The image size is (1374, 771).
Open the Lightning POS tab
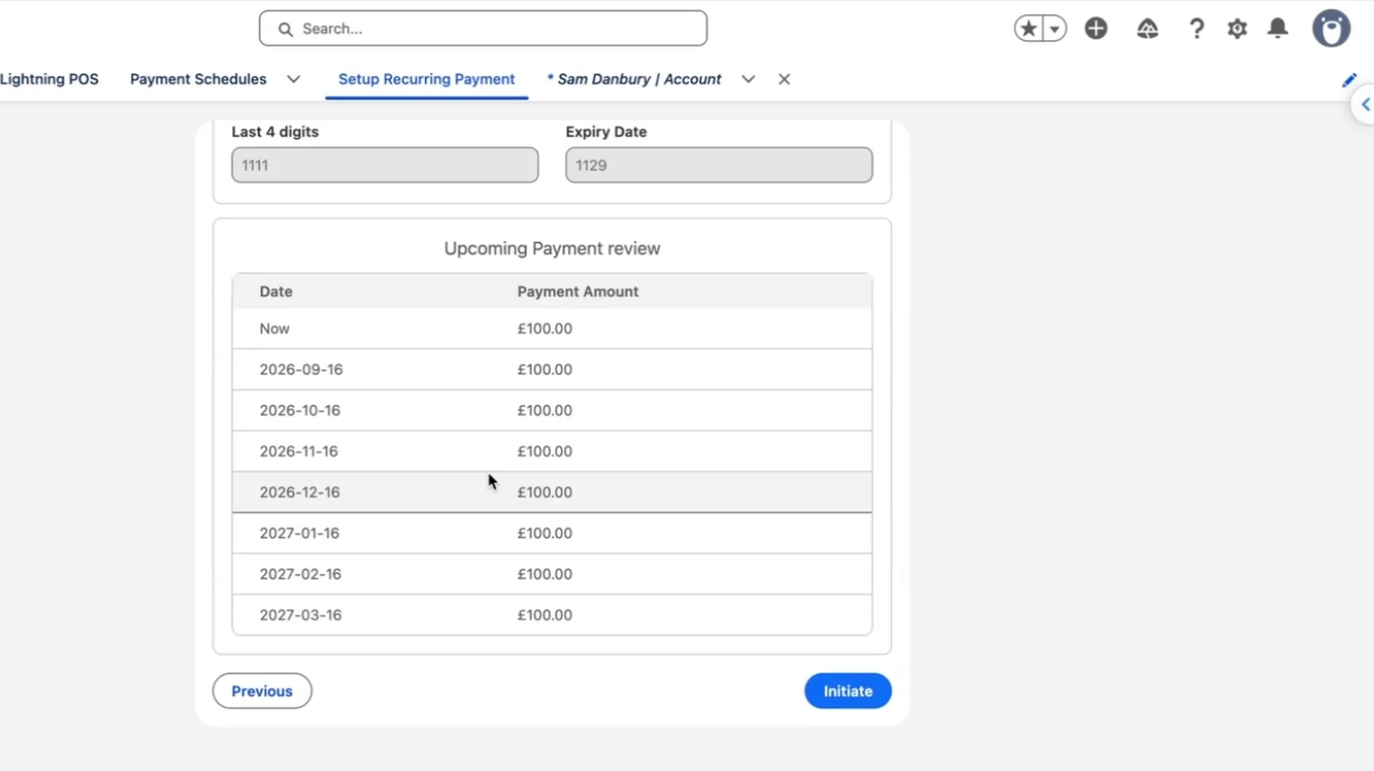(49, 79)
